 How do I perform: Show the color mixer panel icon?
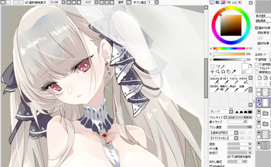[229, 2]
